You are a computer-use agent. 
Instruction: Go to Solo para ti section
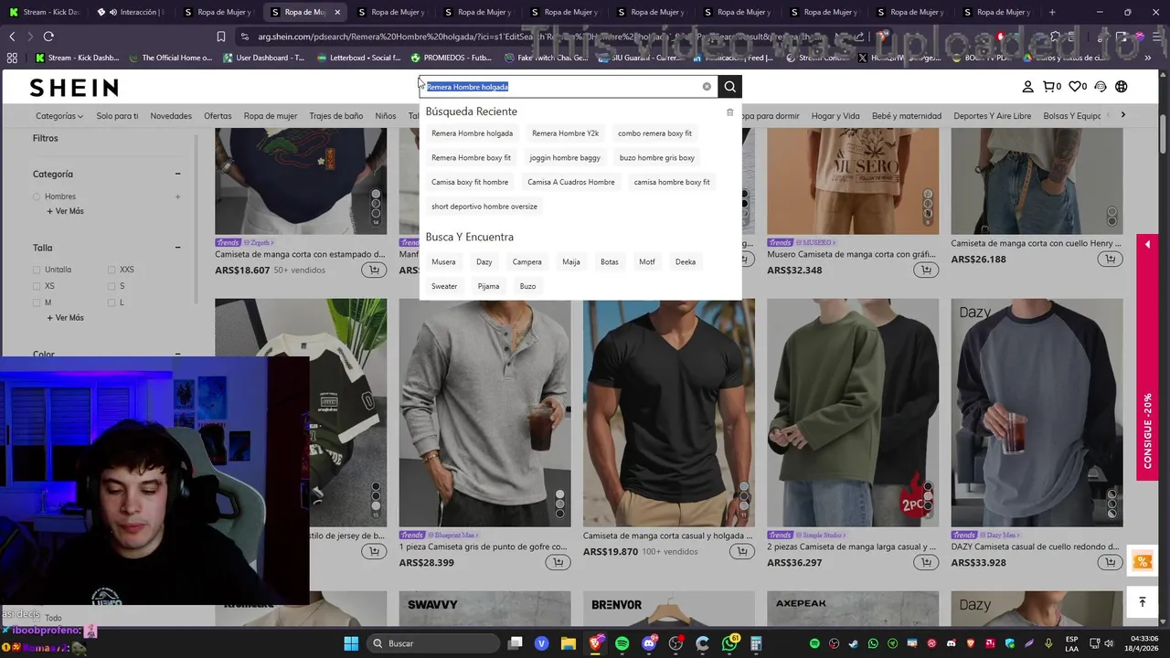(117, 116)
